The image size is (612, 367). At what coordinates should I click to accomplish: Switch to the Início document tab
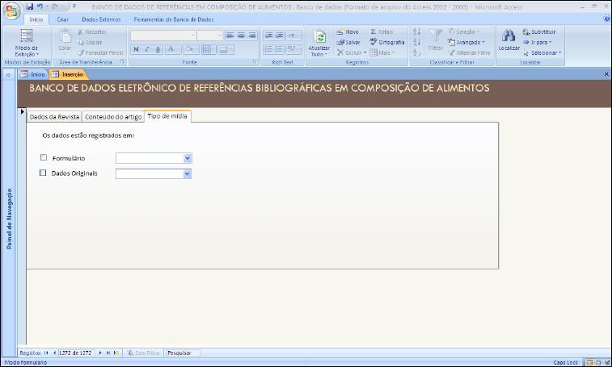(33, 74)
